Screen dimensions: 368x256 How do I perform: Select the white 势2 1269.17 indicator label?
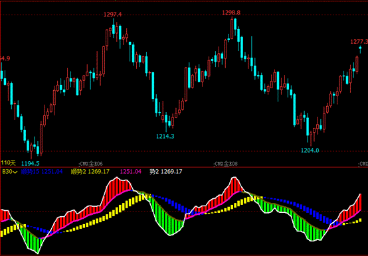165,172
